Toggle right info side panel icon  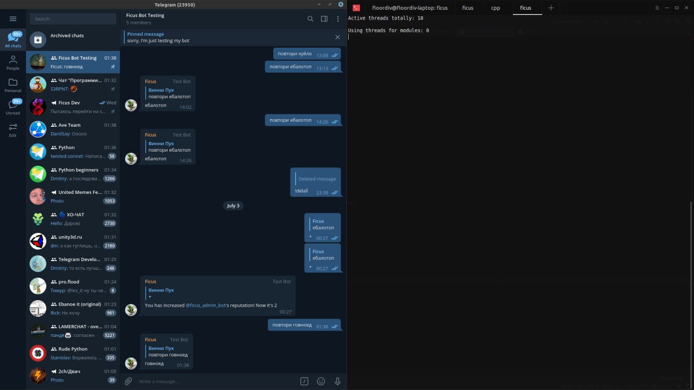point(324,19)
